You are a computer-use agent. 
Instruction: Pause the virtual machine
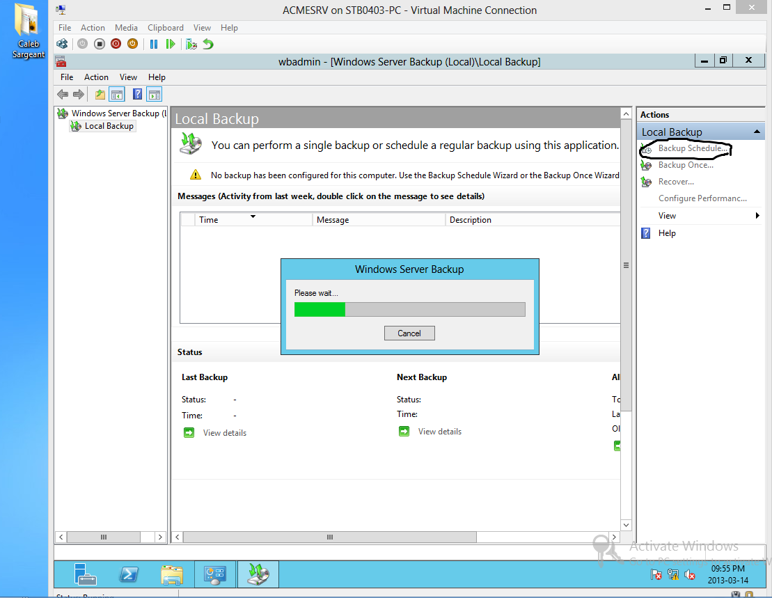coord(154,45)
